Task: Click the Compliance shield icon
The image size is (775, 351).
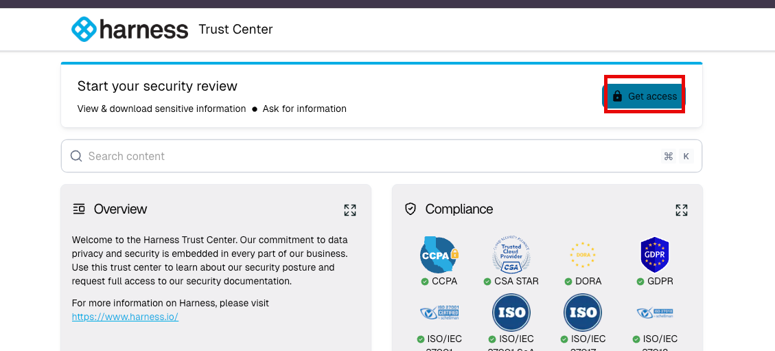Action: 410,209
